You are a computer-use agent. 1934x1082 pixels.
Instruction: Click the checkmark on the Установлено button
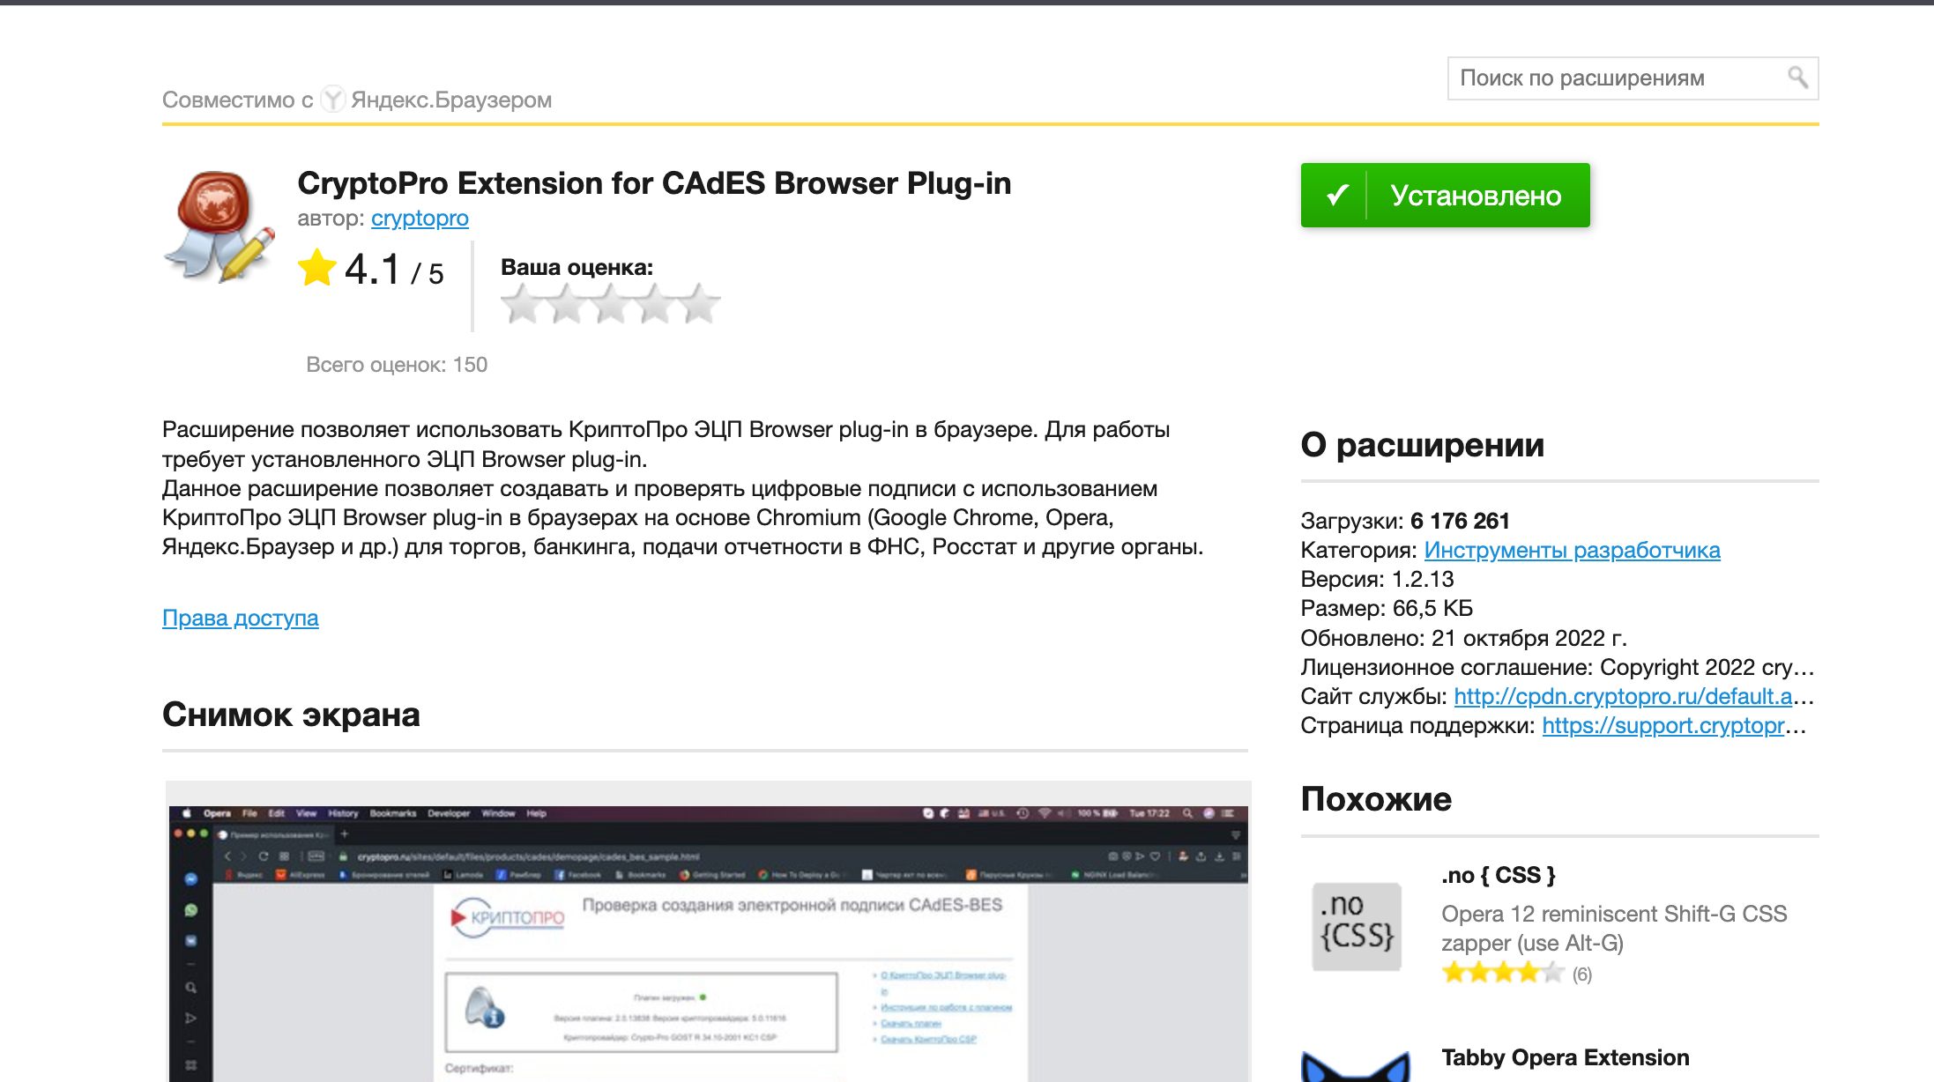pyautogui.click(x=1336, y=195)
